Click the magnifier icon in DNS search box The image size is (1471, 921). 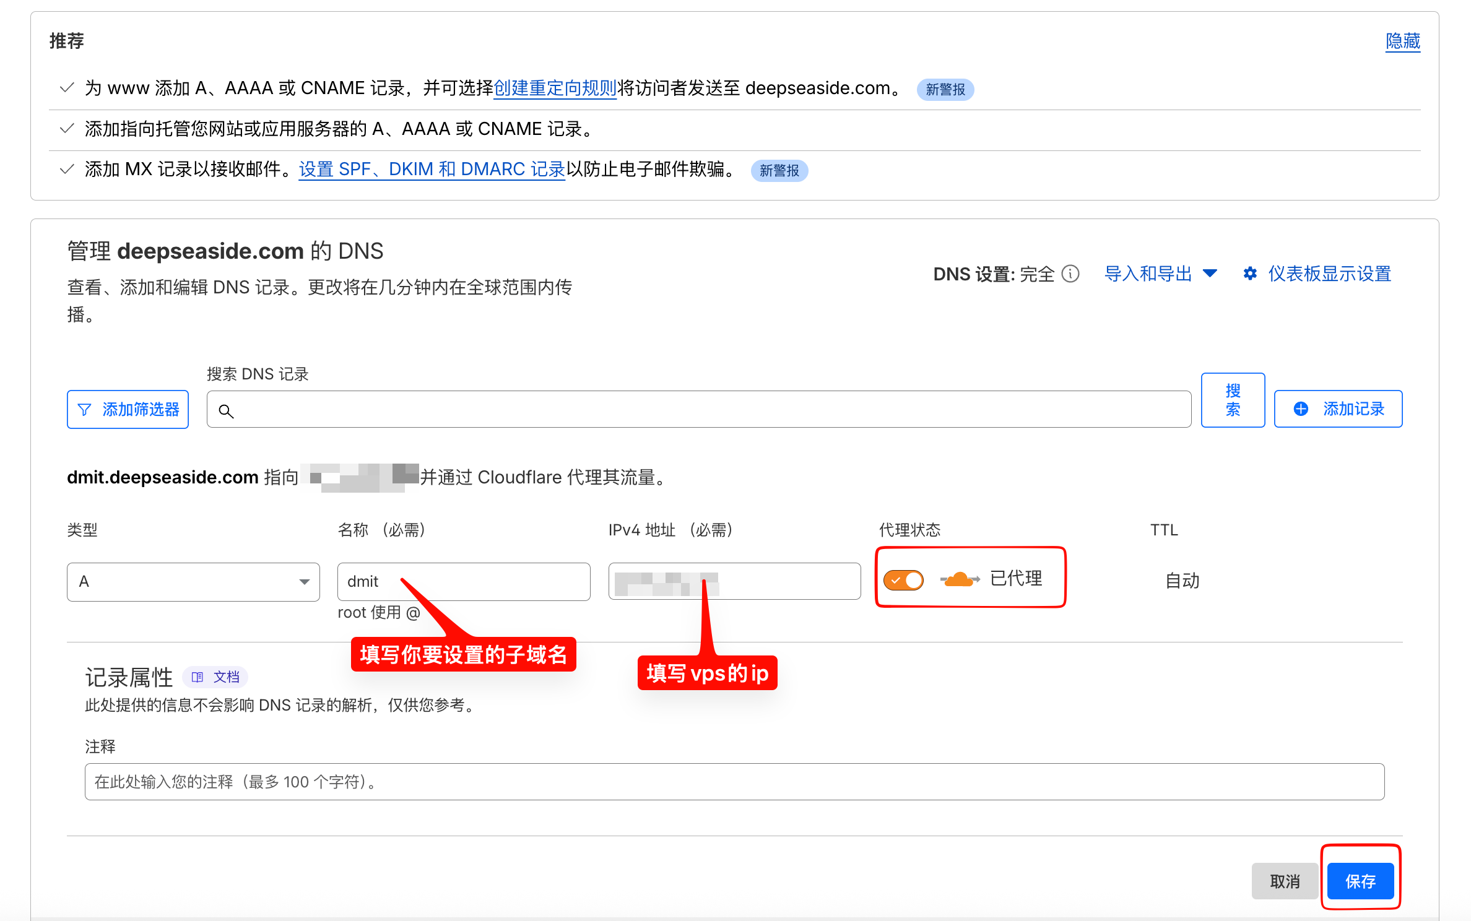pyautogui.click(x=226, y=411)
